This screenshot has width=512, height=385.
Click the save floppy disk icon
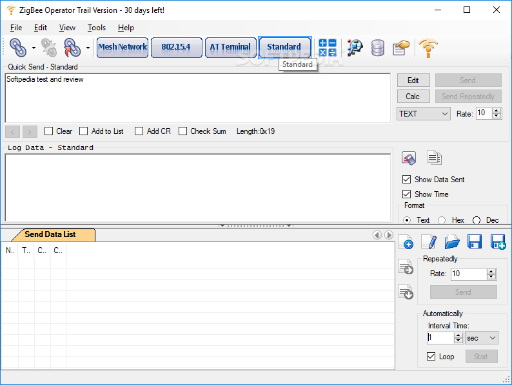(x=475, y=242)
